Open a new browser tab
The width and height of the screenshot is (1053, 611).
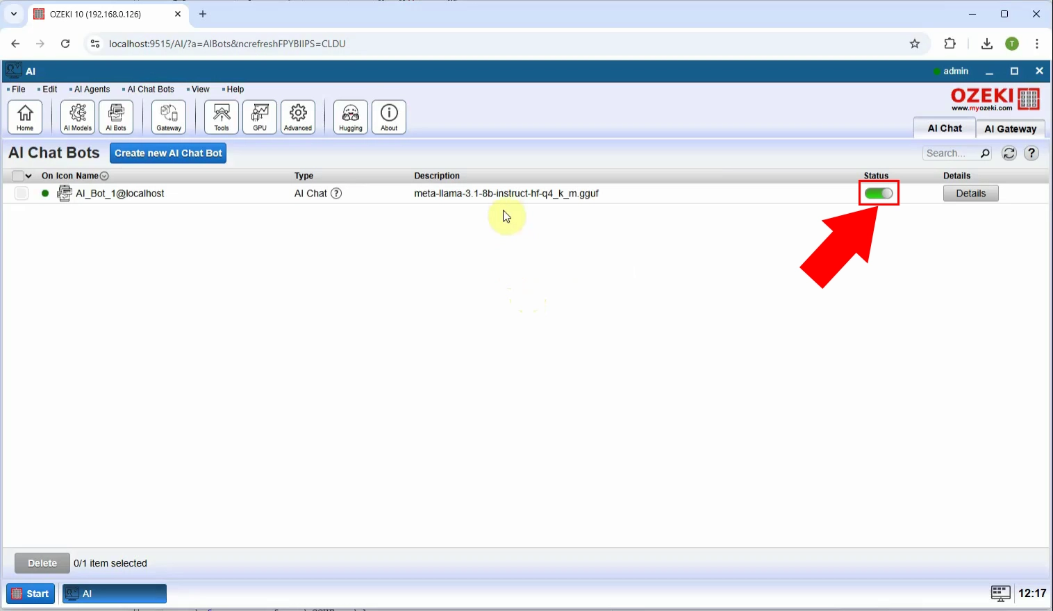pyautogui.click(x=203, y=14)
